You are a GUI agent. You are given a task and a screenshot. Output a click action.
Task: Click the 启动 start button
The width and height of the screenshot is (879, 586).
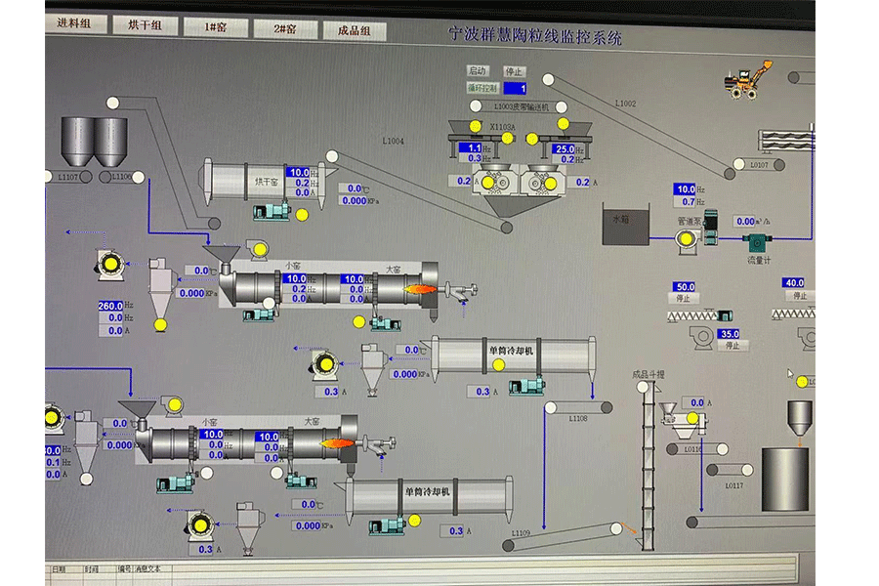click(x=478, y=70)
